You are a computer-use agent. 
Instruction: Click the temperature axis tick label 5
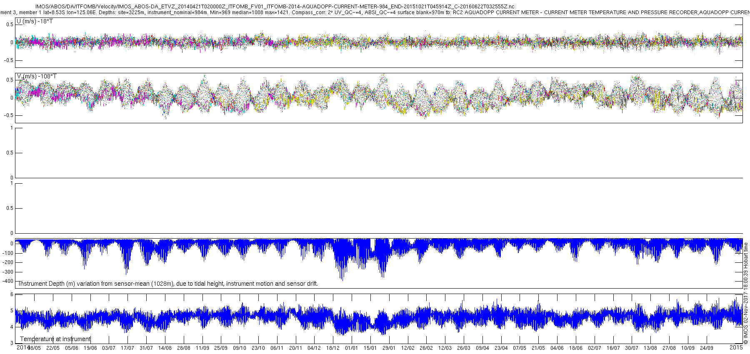tap(12, 311)
